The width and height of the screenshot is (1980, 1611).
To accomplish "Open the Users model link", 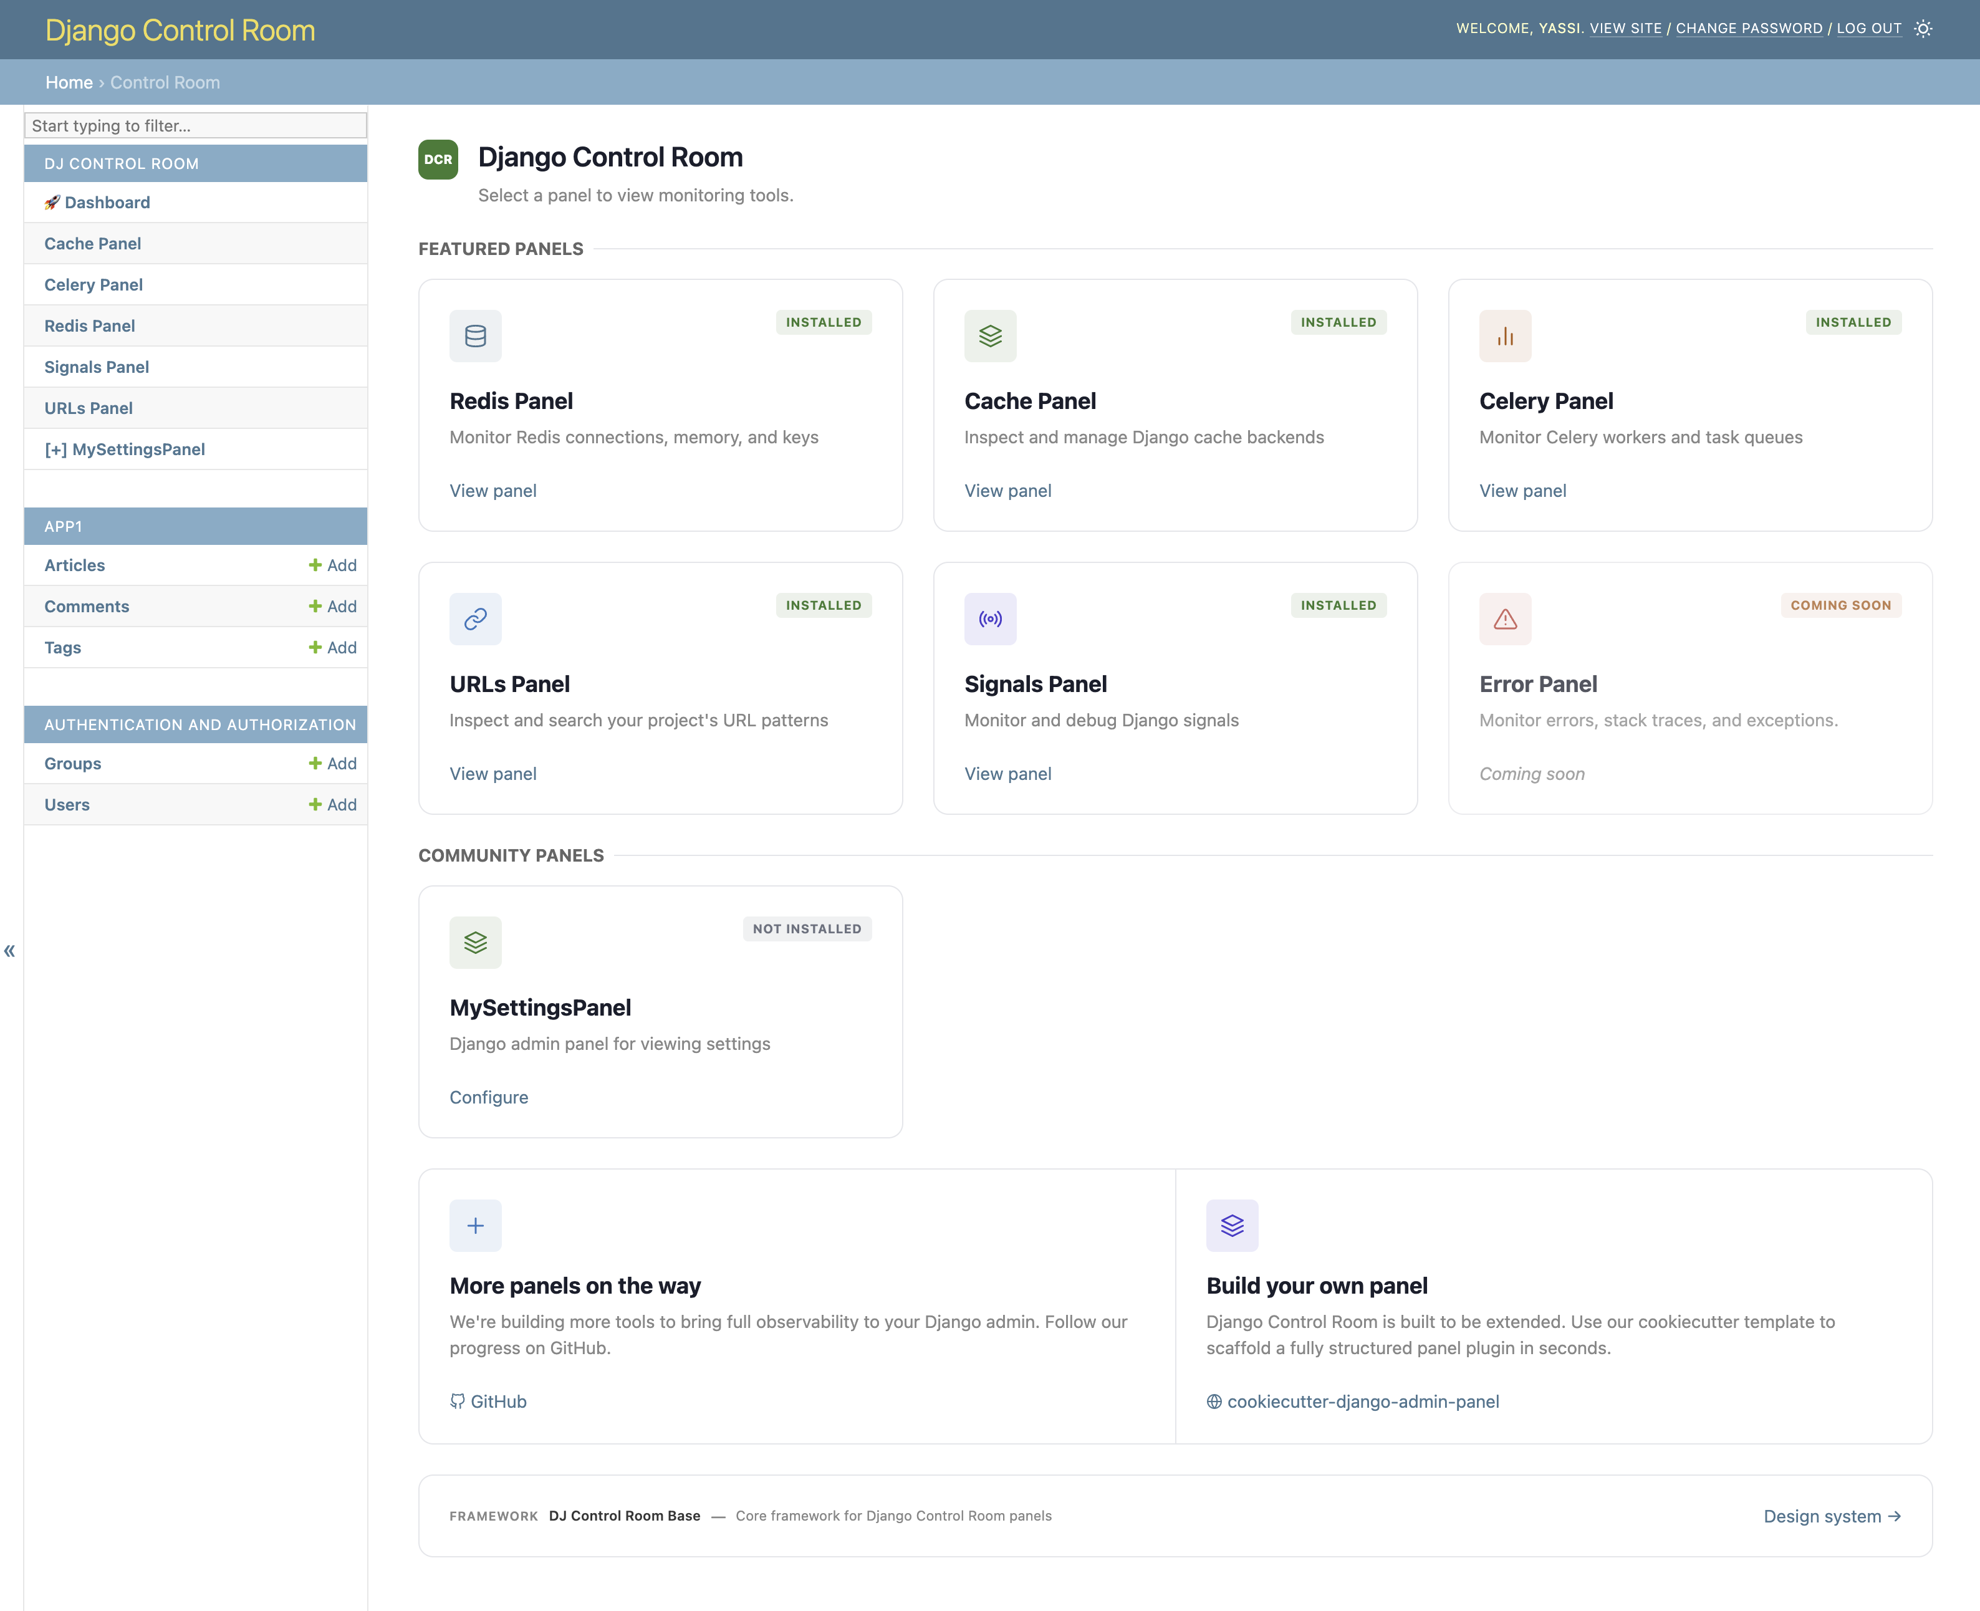I will click(67, 805).
